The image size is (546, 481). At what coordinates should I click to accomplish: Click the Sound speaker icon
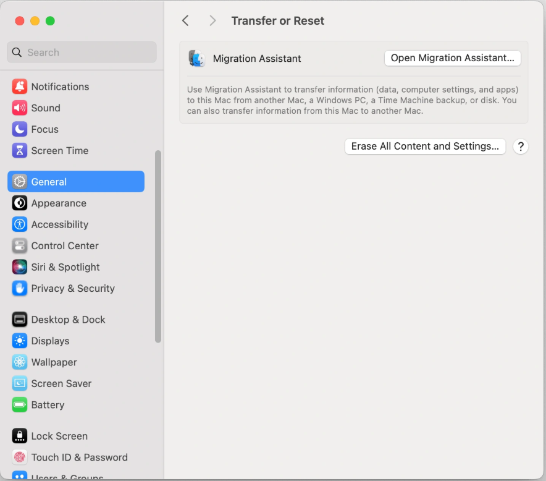coord(20,108)
